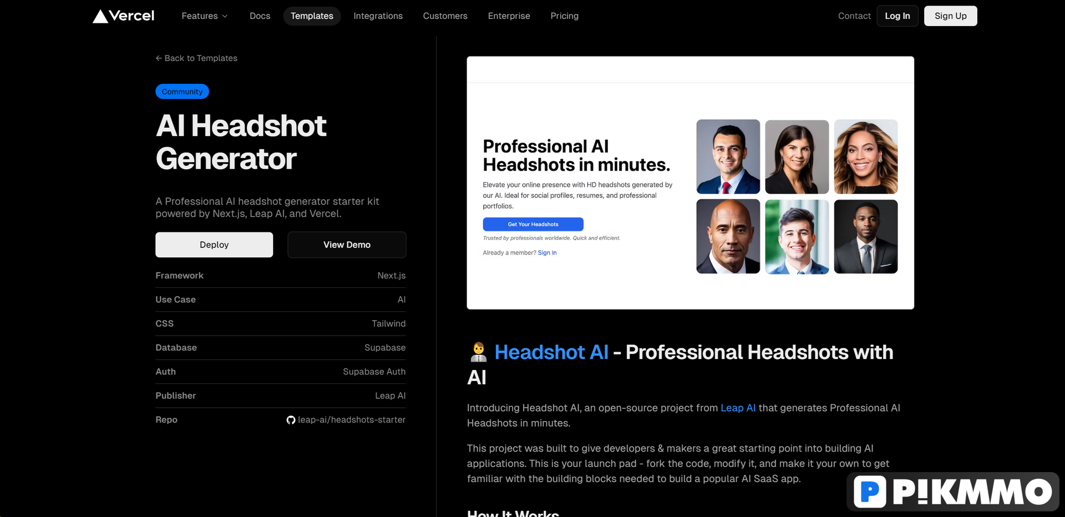Viewport: 1065px width, 517px height.
Task: Open View Demo
Action: [347, 245]
